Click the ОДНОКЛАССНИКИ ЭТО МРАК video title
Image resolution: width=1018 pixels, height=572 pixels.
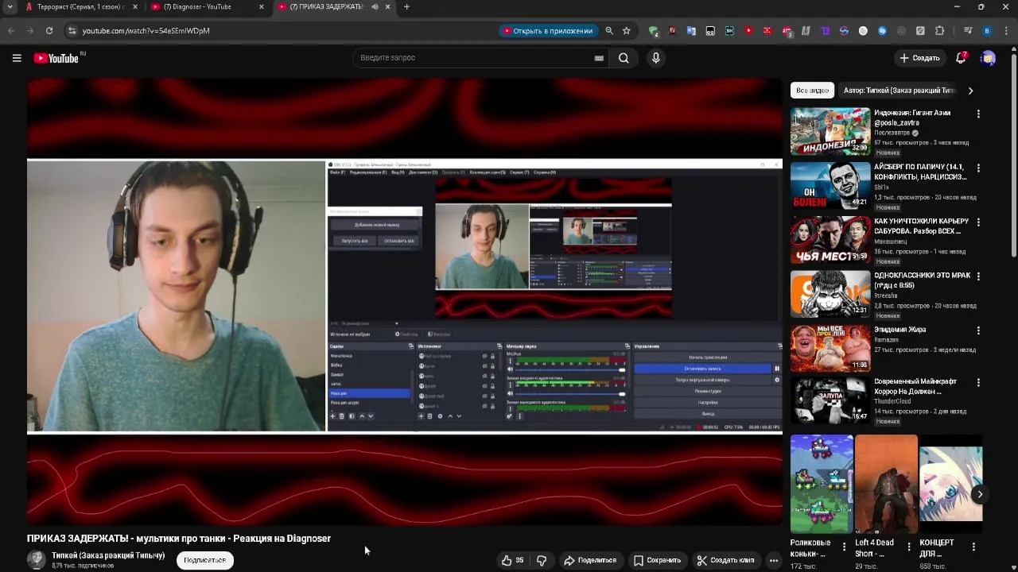pos(923,280)
